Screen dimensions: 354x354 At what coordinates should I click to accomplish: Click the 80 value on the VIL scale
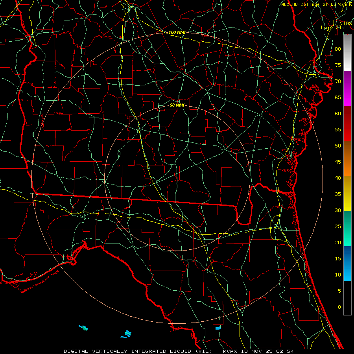pos(338,49)
